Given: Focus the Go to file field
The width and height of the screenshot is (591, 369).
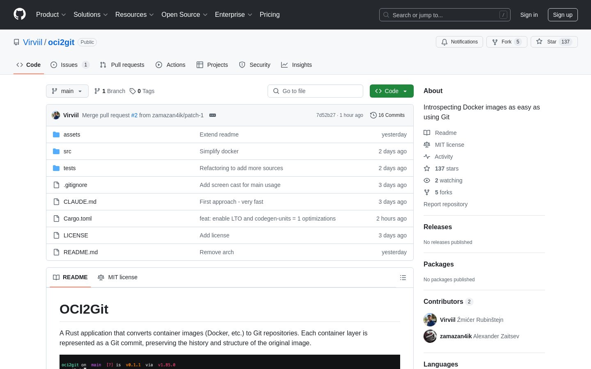Looking at the screenshot, I should [315, 91].
